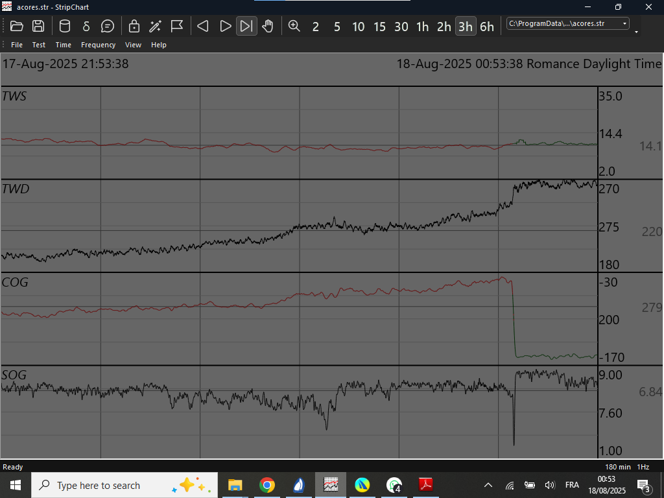Toggle the padlock lock icon
This screenshot has width=664, height=498.
point(134,26)
